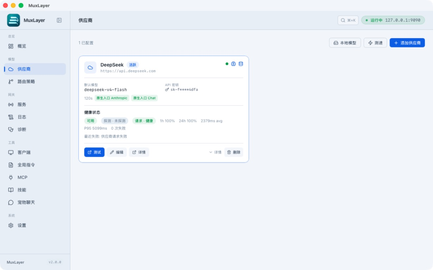The image size is (433, 270).
Task: Click the deepseek-v4-flash model name
Action: [x=105, y=90]
